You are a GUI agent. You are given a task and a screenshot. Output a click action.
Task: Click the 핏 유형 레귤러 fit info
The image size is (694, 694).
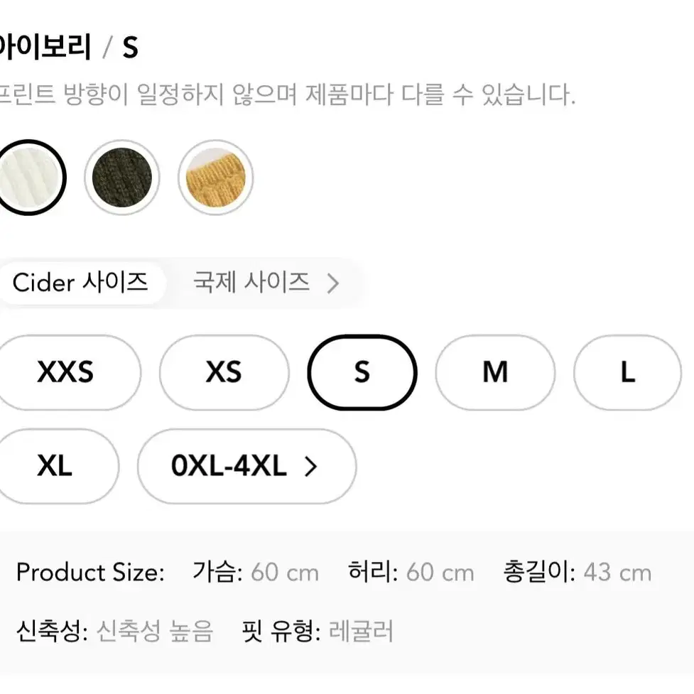tap(318, 631)
